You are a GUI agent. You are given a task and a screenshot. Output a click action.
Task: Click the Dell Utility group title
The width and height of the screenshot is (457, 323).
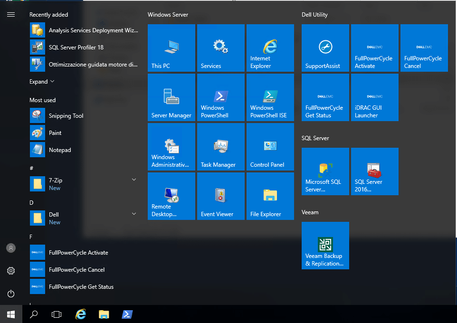coord(314,15)
